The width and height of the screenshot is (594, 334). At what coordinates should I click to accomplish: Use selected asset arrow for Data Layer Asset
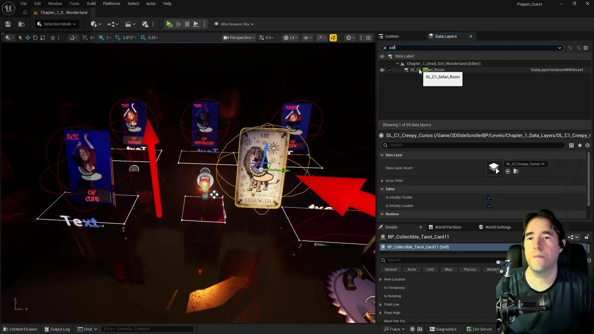508,172
